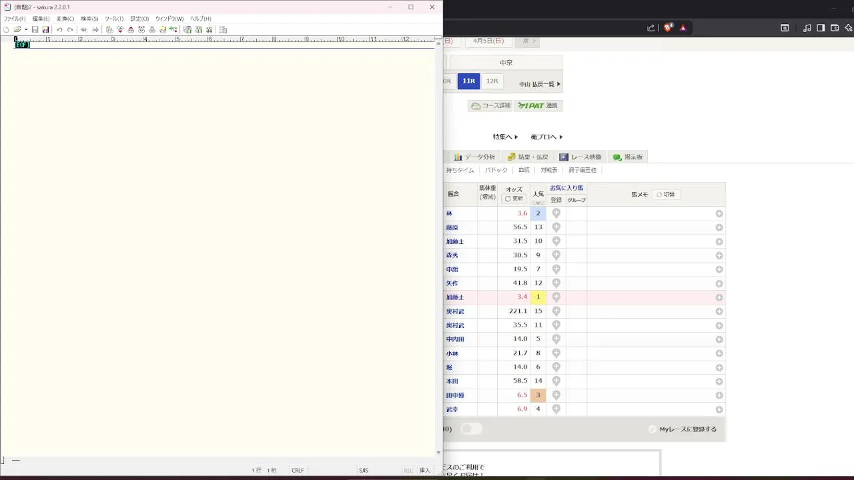Click the Redo arrow in sakura toolbar
Image resolution: width=854 pixels, height=480 pixels.
(x=70, y=29)
